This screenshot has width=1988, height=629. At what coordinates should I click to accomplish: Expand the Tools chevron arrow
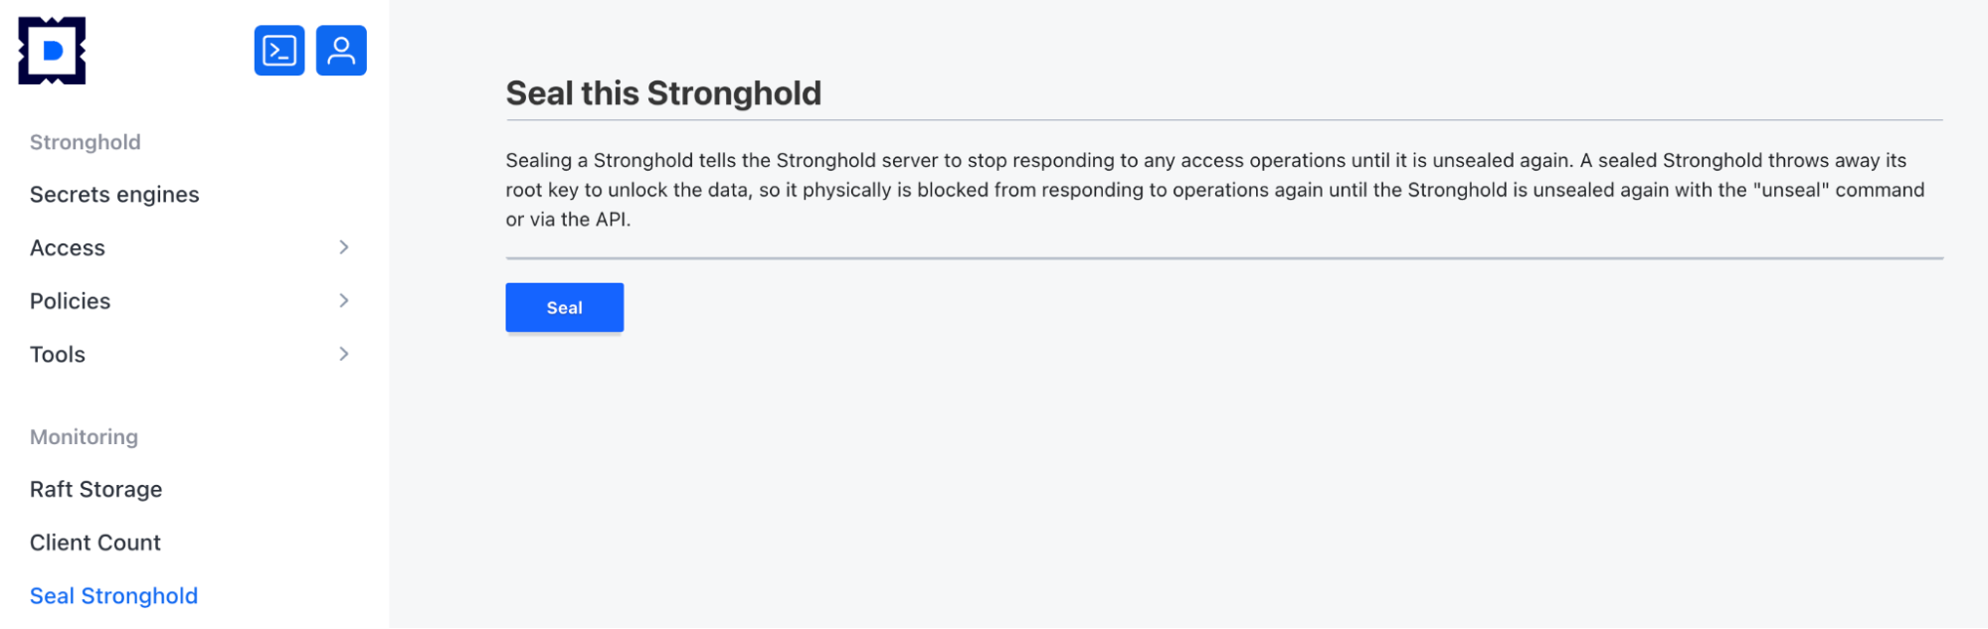click(344, 354)
